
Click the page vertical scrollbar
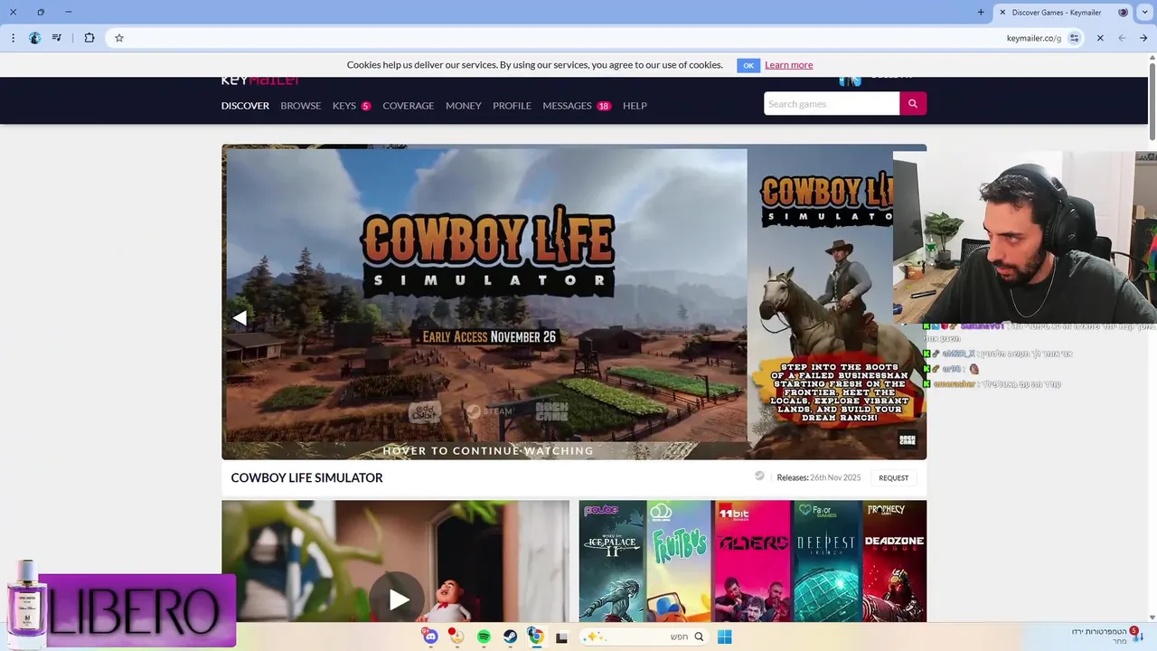1152,101
